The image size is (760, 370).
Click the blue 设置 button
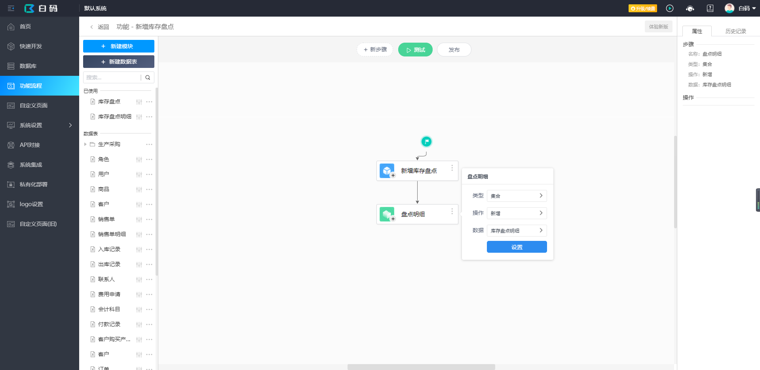pyautogui.click(x=517, y=247)
